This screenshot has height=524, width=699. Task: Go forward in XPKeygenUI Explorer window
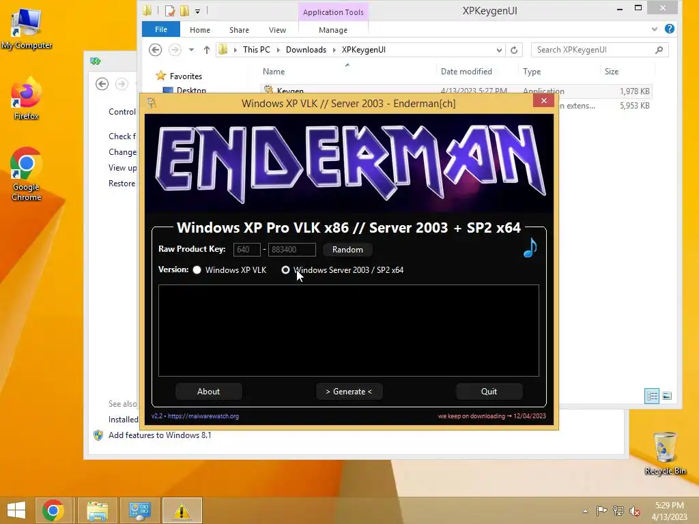point(175,49)
